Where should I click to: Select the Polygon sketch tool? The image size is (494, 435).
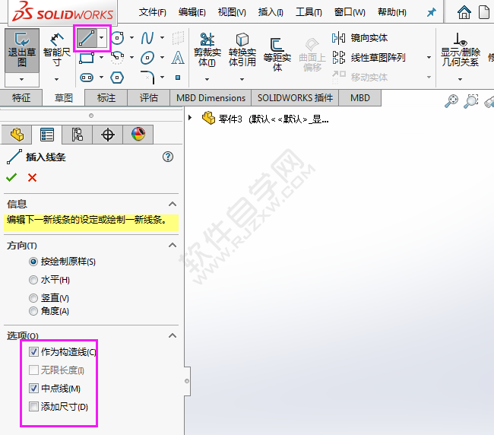(117, 78)
